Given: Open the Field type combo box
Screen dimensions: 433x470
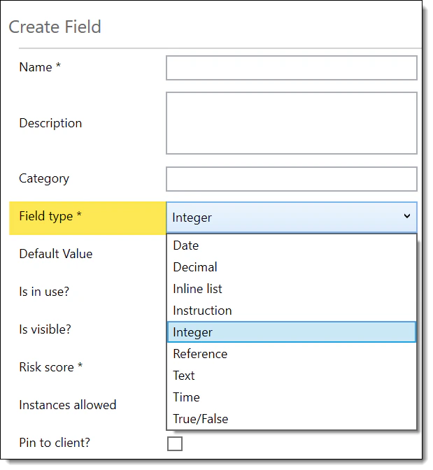Looking at the screenshot, I should [292, 218].
